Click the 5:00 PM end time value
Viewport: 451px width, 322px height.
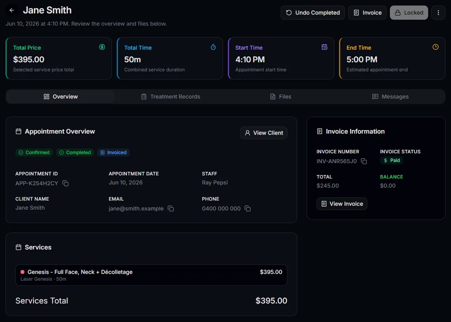[362, 60]
